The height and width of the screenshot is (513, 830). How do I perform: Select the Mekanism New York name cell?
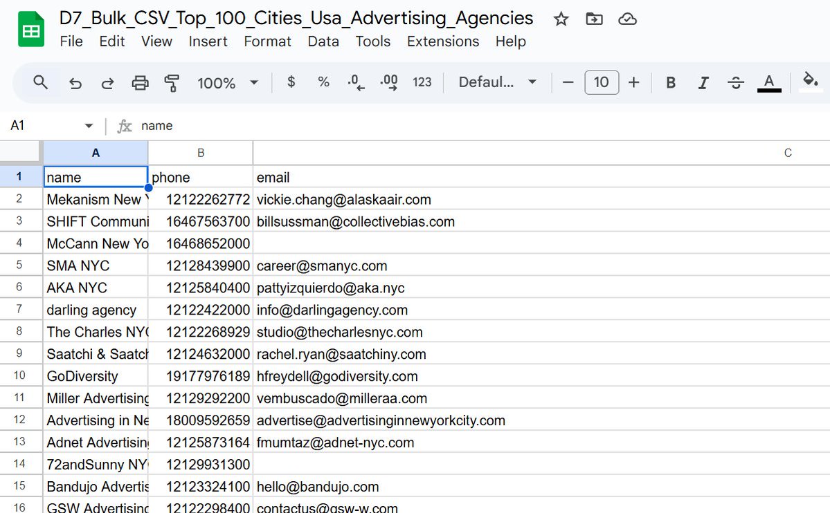(x=96, y=199)
